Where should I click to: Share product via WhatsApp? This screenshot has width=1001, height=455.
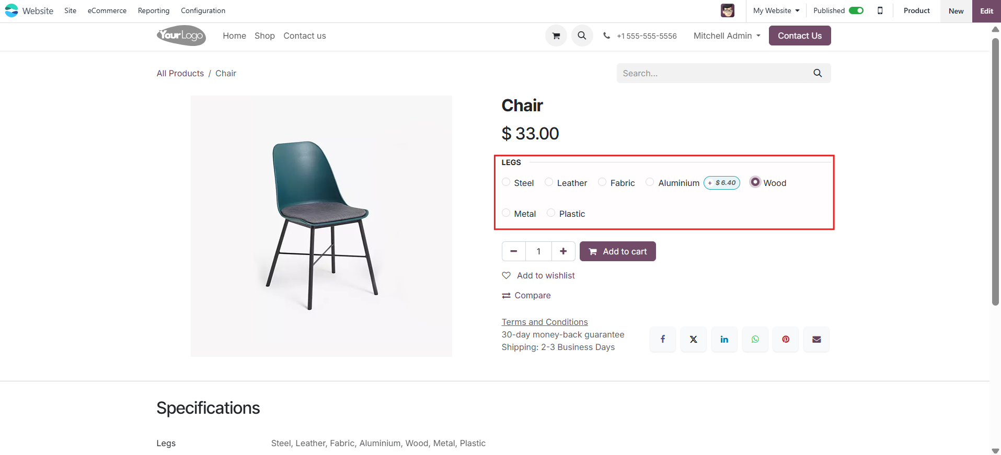pyautogui.click(x=755, y=340)
